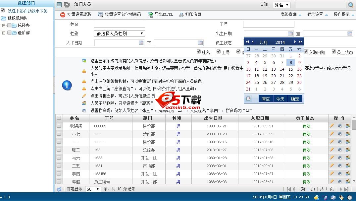The image size is (356, 201).
Task: Click 今天 to pick today's date
Action: pos(280,99)
